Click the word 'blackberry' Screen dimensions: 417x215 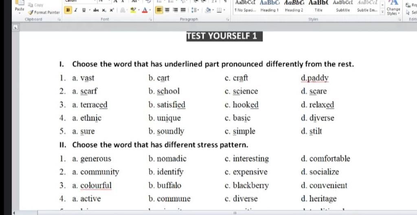pyautogui.click(x=251, y=186)
